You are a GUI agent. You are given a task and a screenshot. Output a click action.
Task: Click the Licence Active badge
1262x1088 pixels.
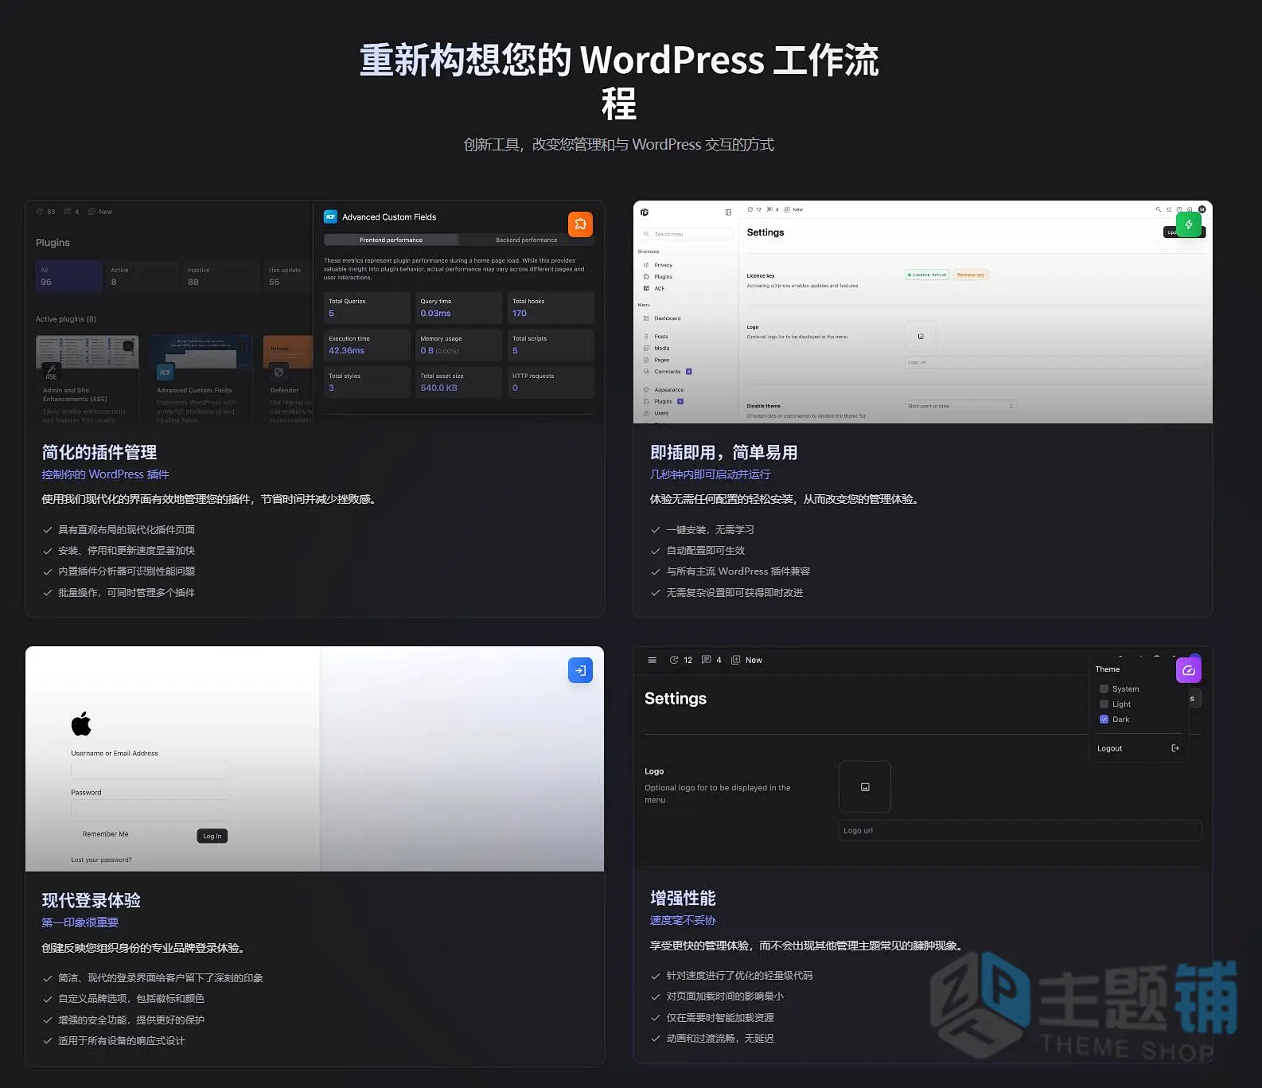927,275
